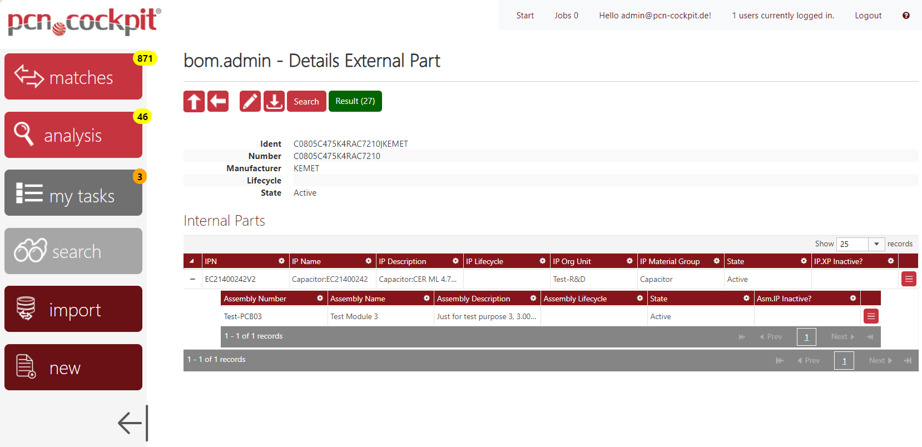Open Jobs 0 link
The height and width of the screenshot is (447, 922).
pos(566,16)
